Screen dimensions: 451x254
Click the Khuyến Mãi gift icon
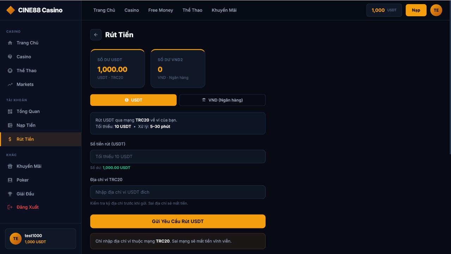pyautogui.click(x=10, y=166)
